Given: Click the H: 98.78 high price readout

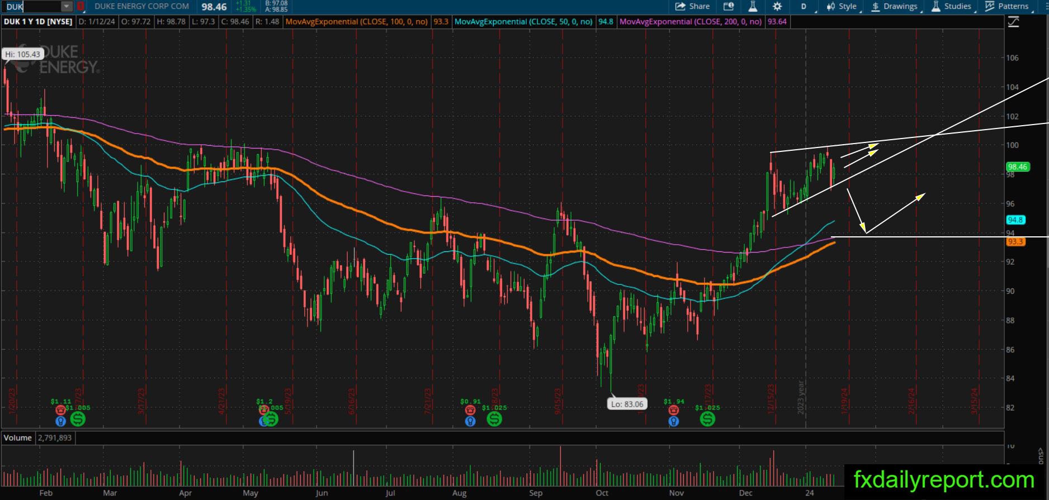Looking at the screenshot, I should click(x=172, y=22).
